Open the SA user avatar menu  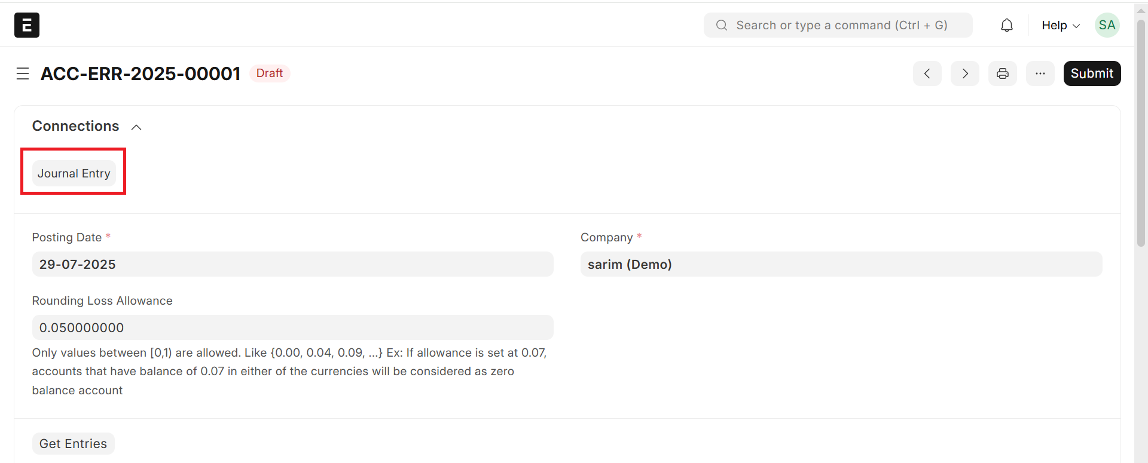[1107, 25]
